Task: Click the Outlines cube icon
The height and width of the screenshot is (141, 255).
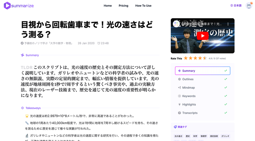Action: [x=179, y=79]
